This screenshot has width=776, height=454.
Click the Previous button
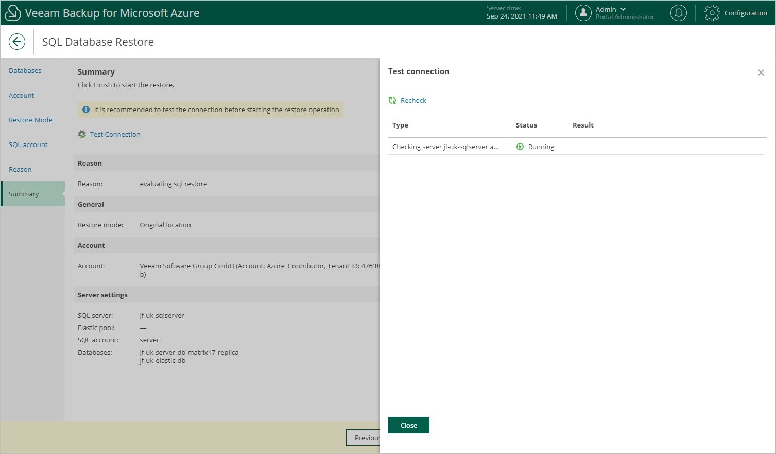[364, 438]
